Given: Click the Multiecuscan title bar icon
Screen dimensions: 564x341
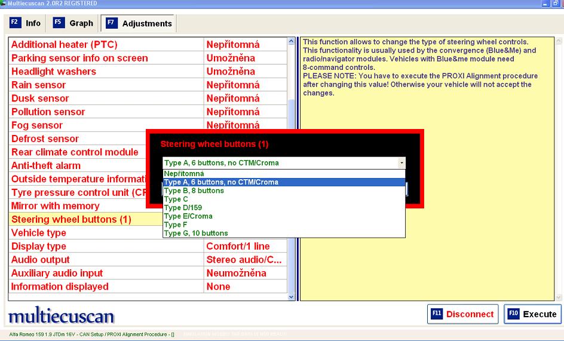Looking at the screenshot, I should (3, 3).
